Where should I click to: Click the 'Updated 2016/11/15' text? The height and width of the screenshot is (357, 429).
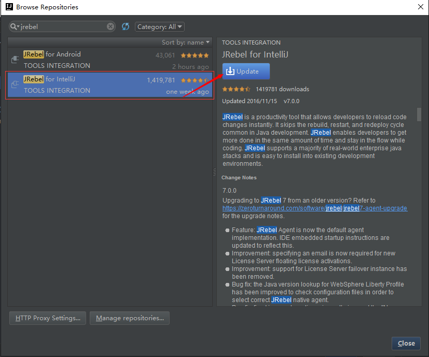250,101
